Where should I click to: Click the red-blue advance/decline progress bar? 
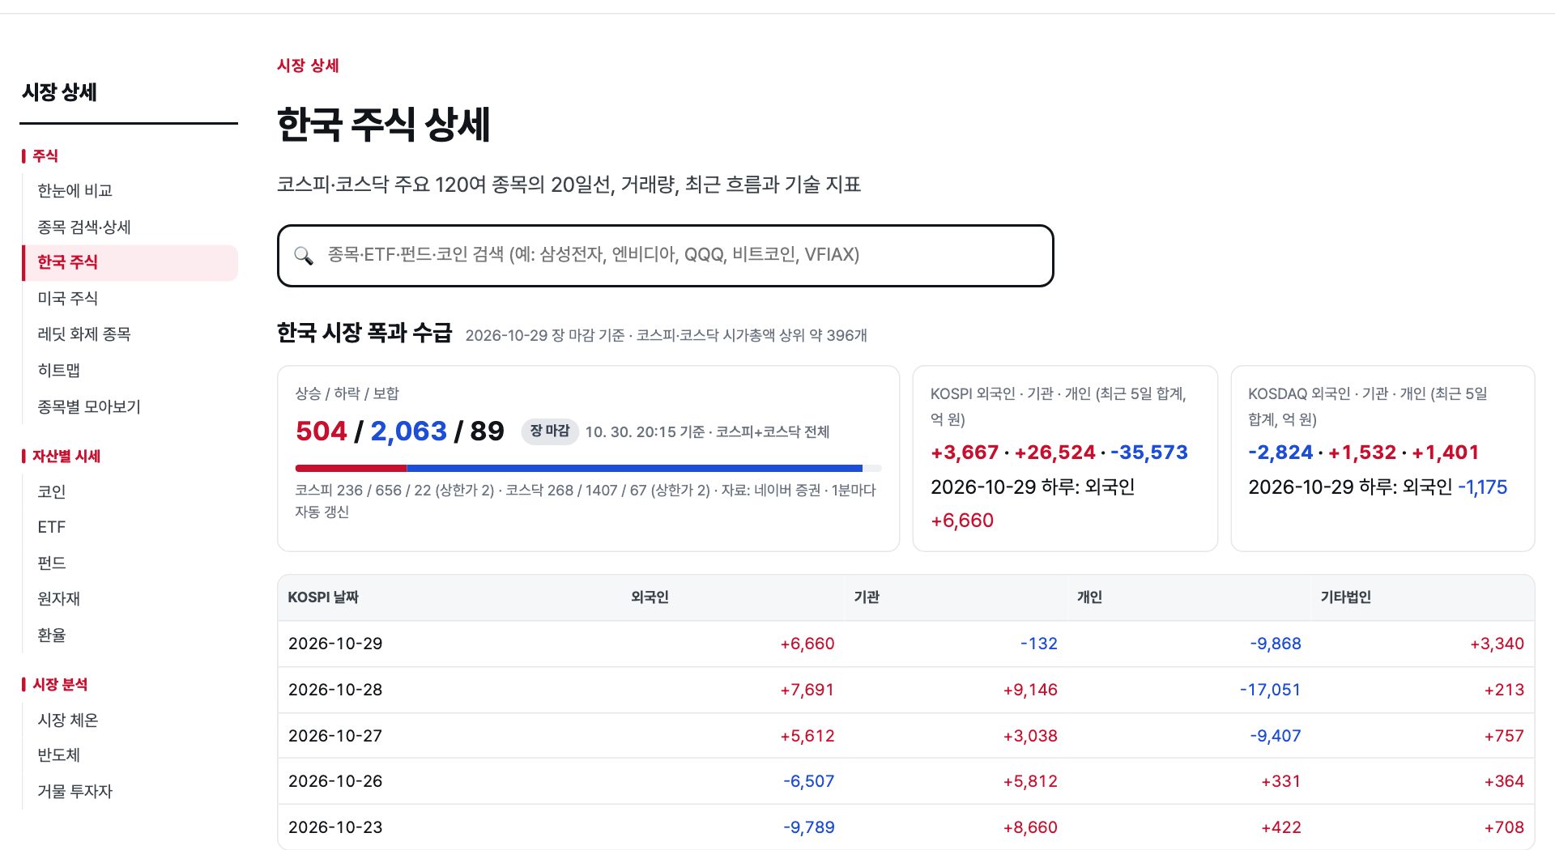pos(588,468)
